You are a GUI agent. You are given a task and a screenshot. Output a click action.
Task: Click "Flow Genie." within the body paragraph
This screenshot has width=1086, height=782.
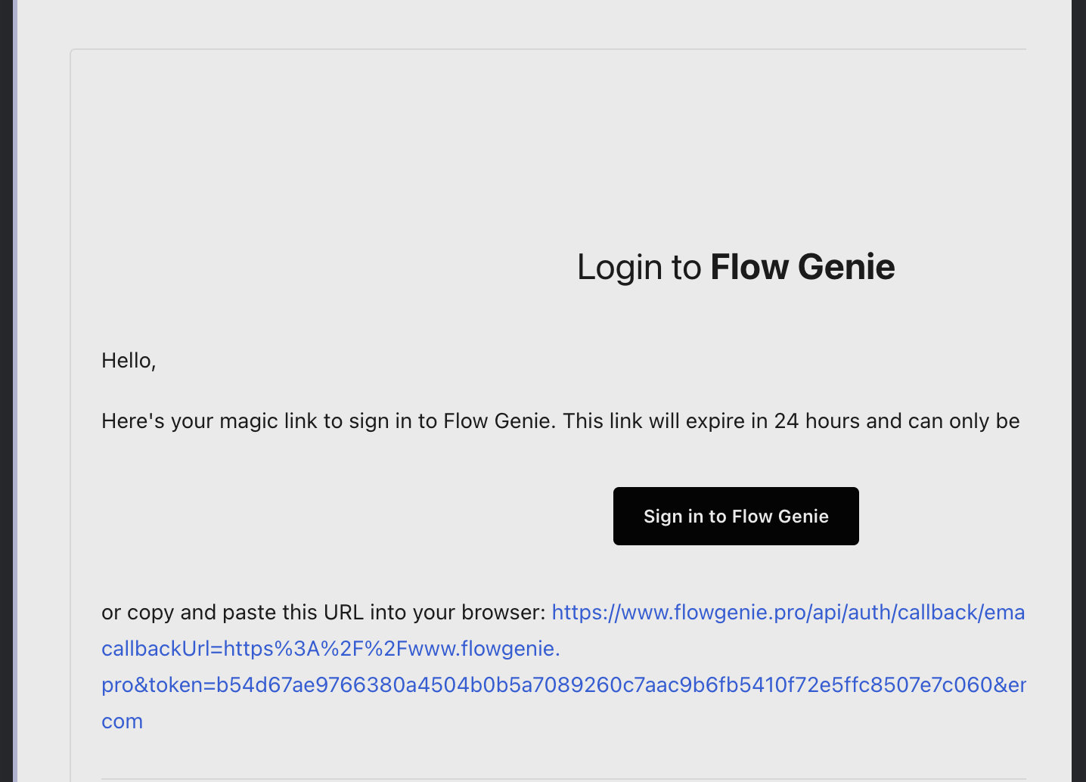point(499,420)
